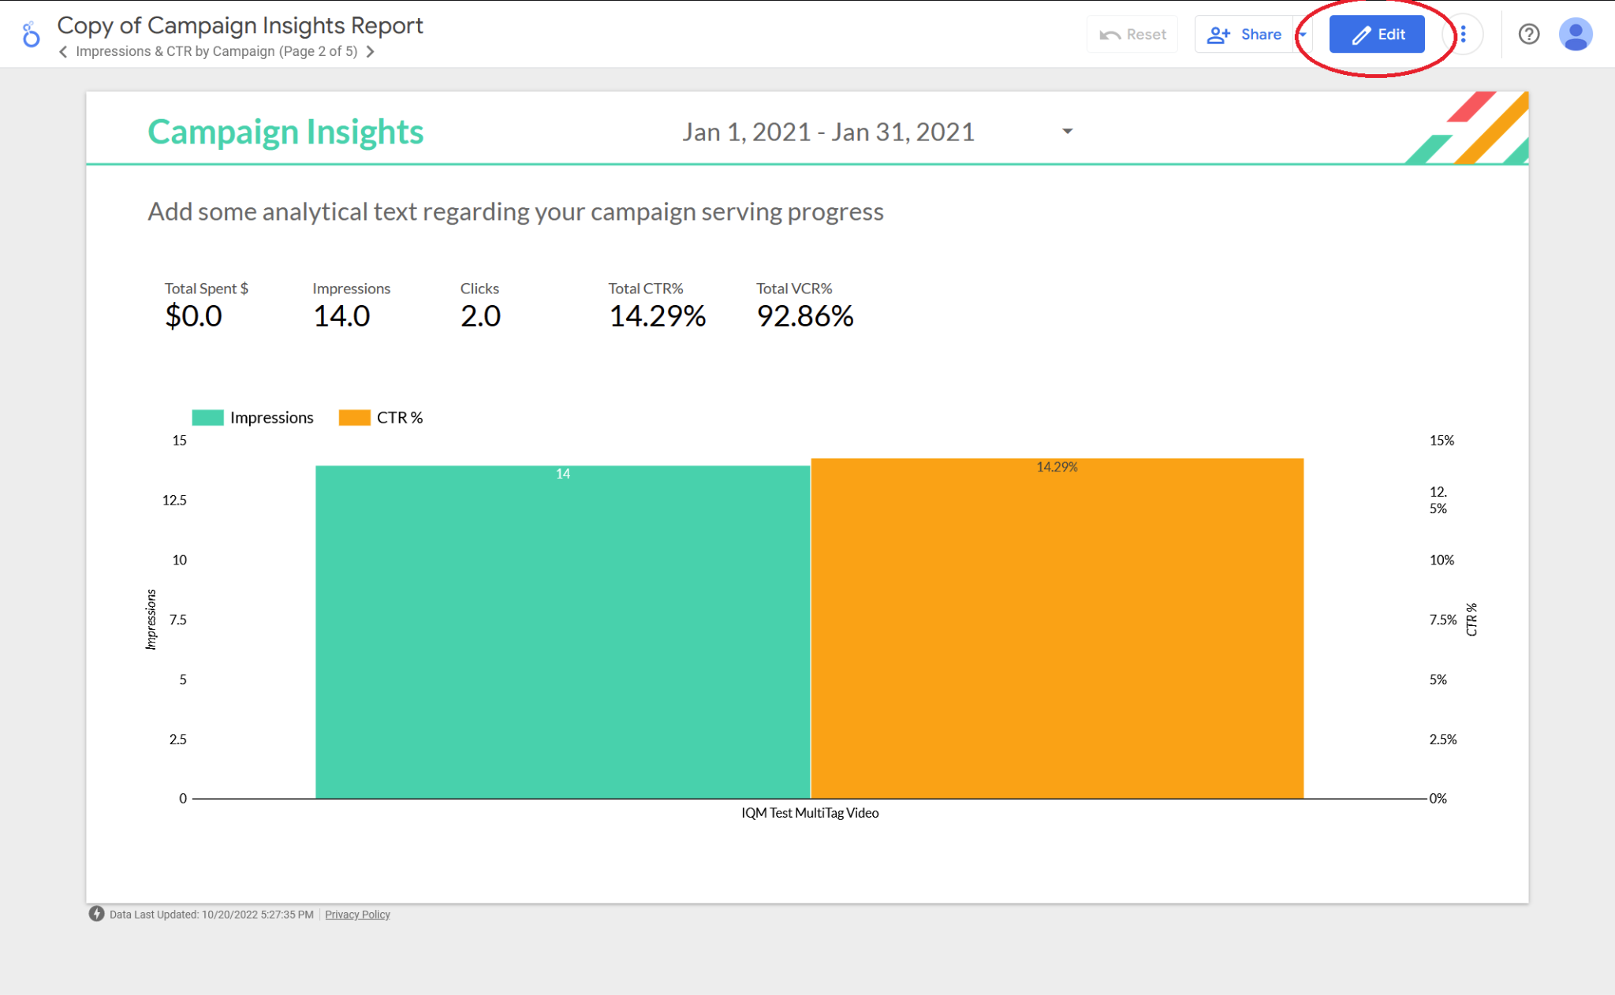
Task: Open the date range dropdown arrow
Action: 1067,132
